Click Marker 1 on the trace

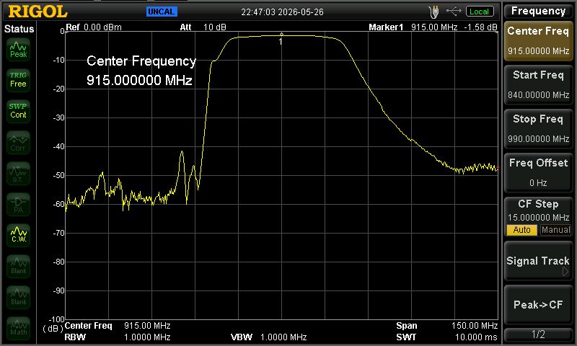[281, 35]
